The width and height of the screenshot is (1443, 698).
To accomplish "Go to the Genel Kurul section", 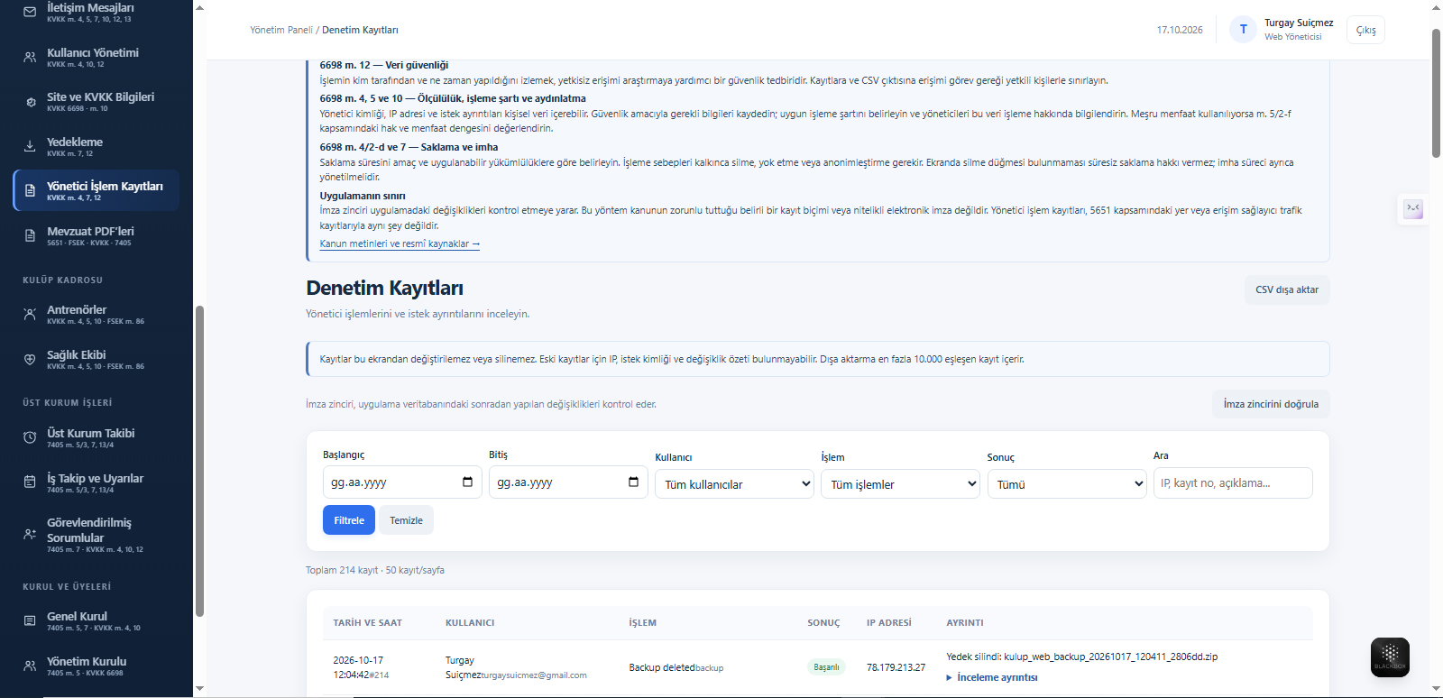I will [96, 621].
